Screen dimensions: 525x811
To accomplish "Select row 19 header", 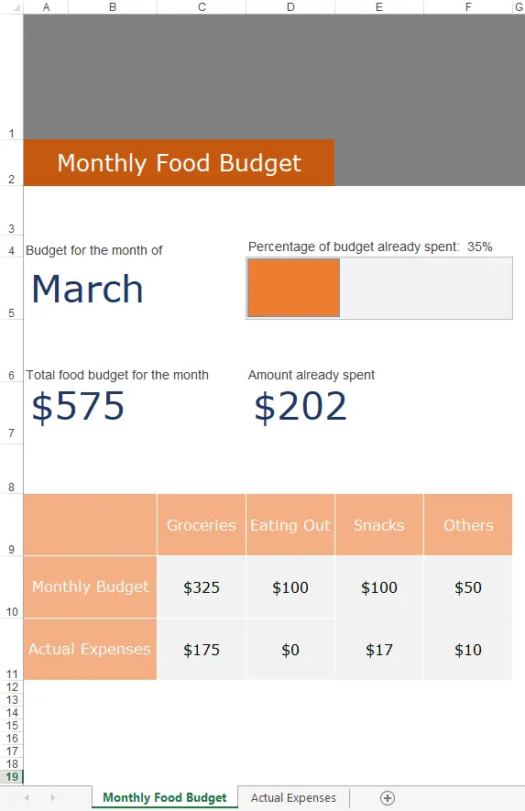I will 11,777.
